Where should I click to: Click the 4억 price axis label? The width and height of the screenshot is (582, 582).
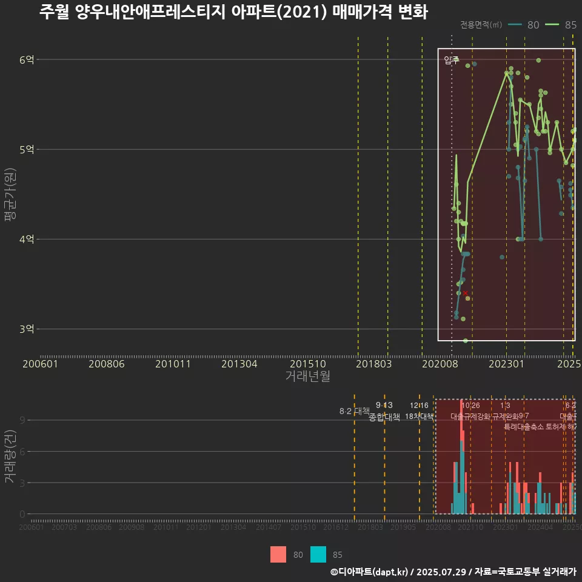[x=27, y=239]
